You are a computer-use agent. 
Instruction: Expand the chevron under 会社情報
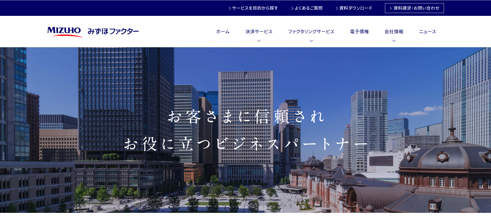[394, 41]
